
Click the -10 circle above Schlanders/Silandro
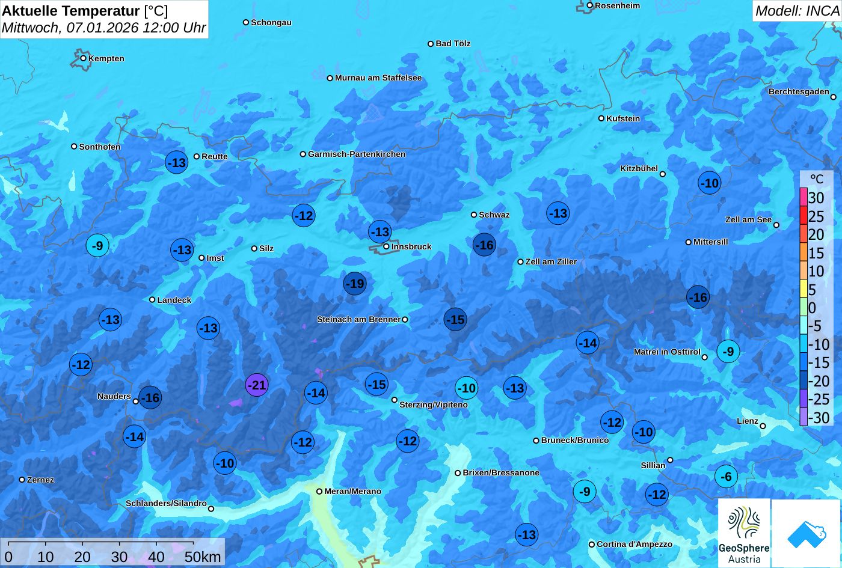pos(225,463)
